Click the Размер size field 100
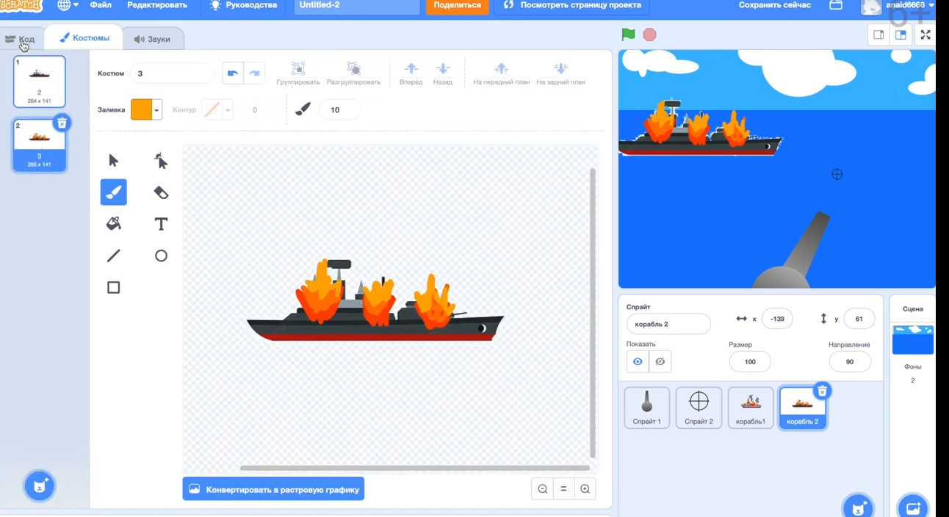Viewport: 949px width, 517px height. (x=750, y=361)
